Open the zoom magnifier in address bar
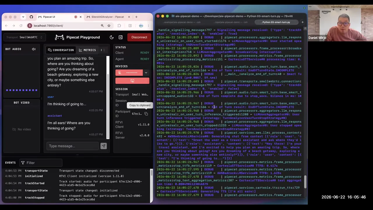Screen dimensions: 373x210 [102, 26]
